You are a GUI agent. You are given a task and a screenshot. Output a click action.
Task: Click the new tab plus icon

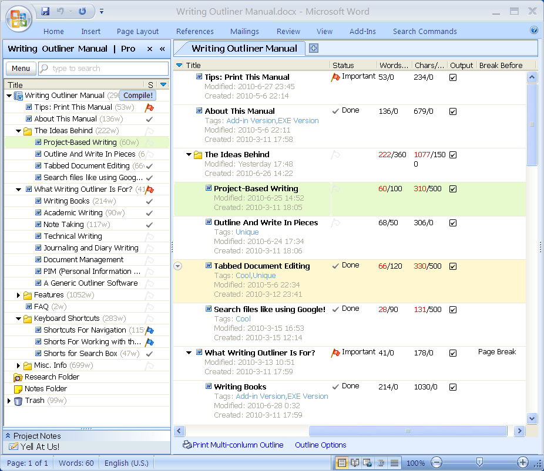coord(314,48)
